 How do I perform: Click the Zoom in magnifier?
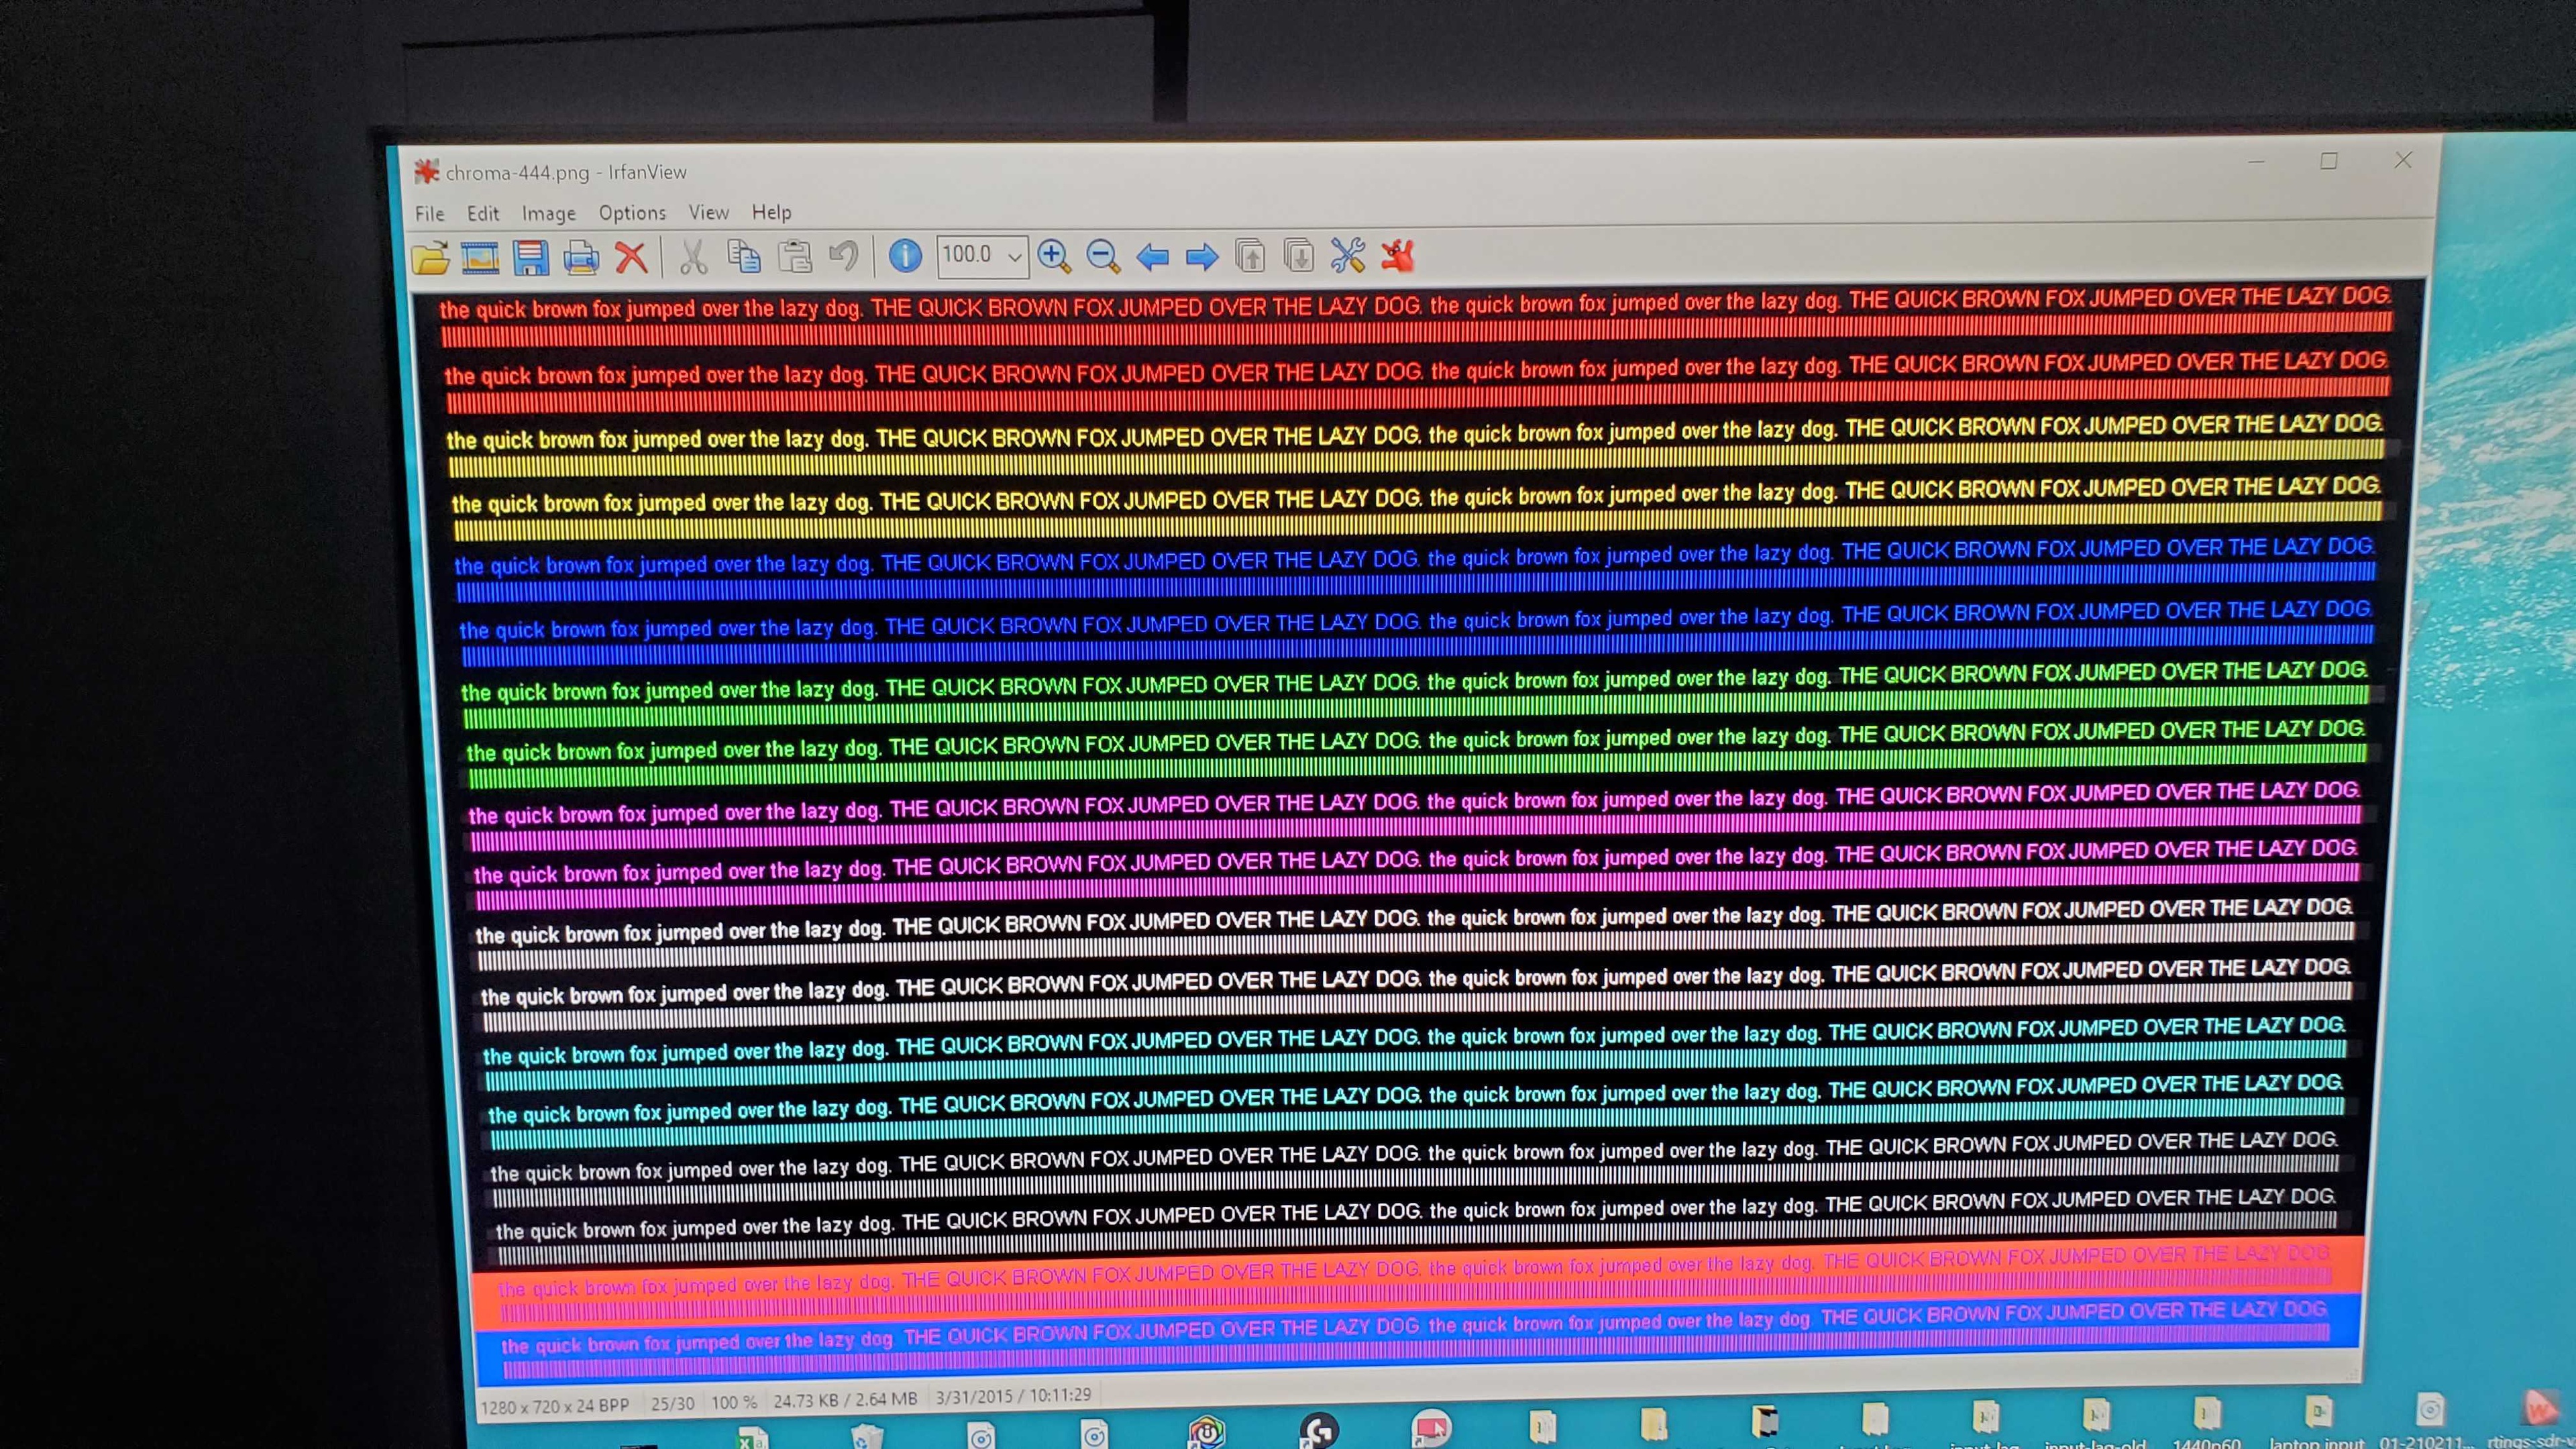[1054, 256]
